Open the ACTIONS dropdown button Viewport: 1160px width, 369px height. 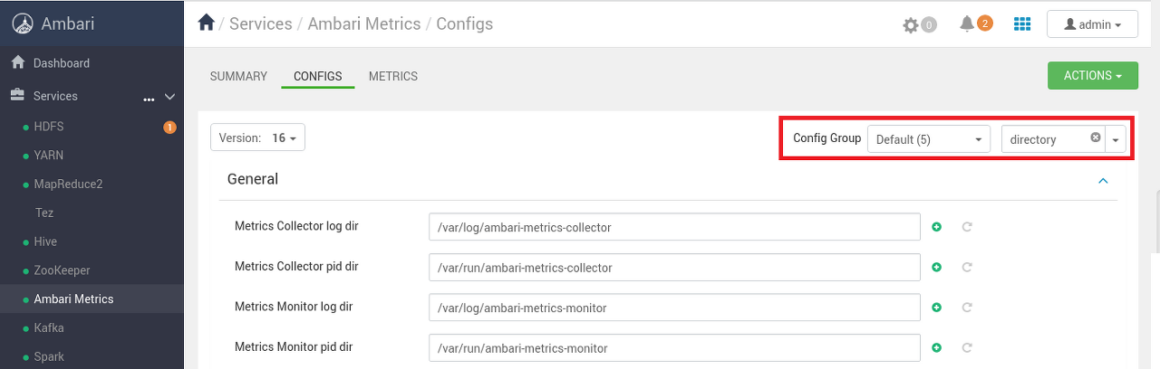click(x=1092, y=76)
